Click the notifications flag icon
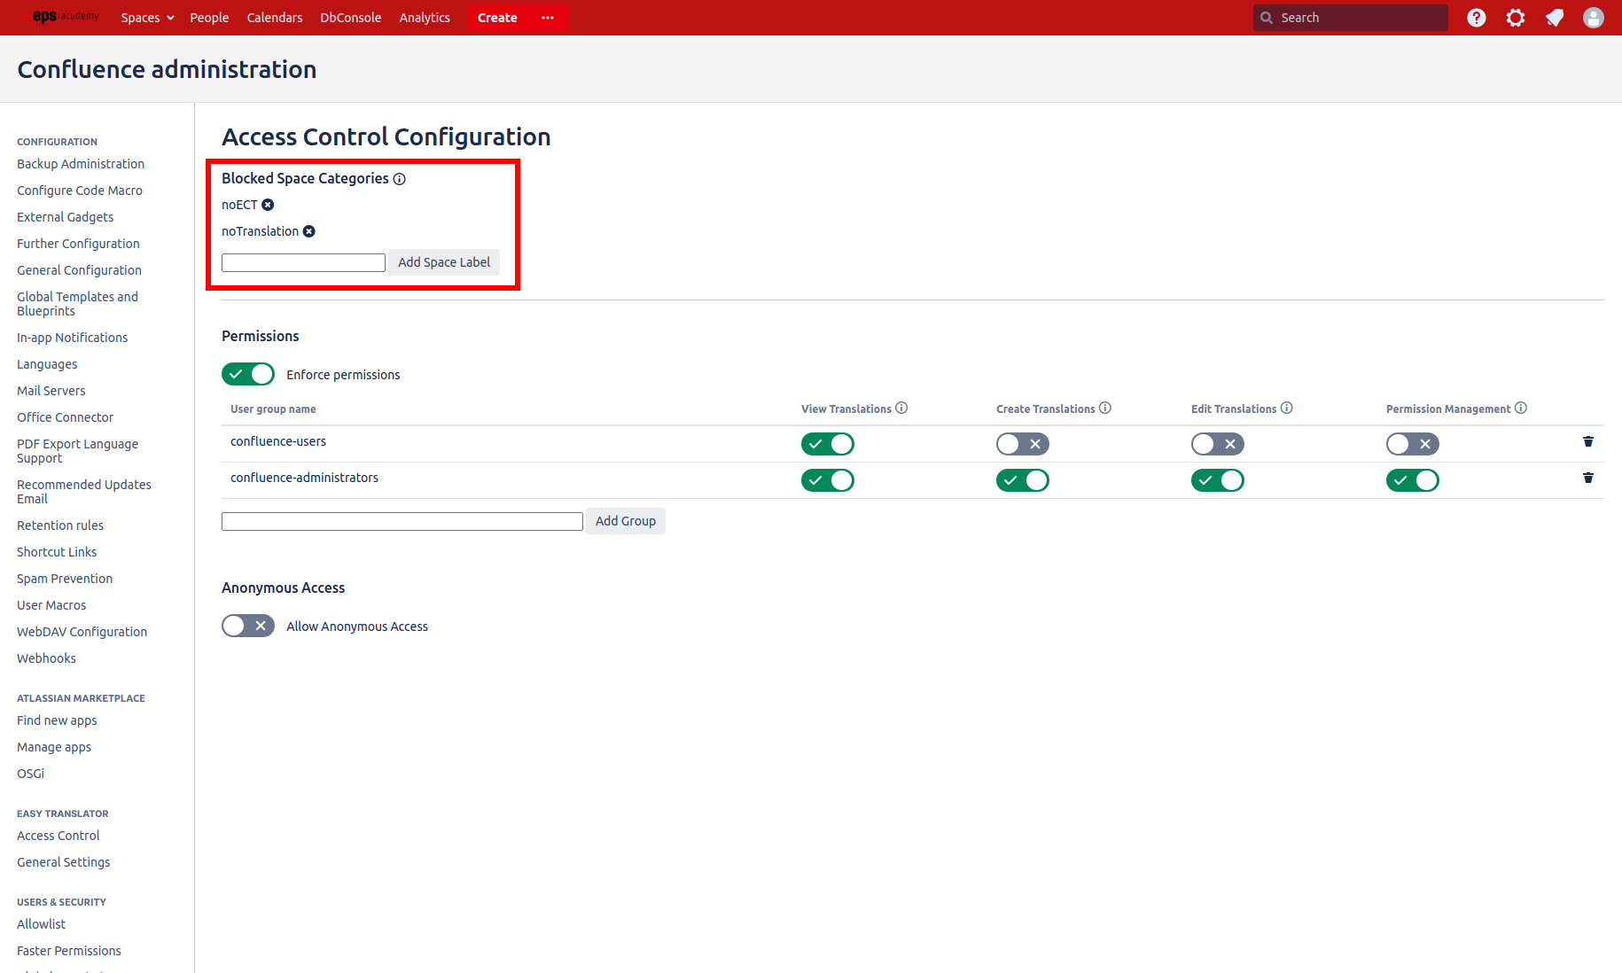Screen dimensions: 1622x973 (1554, 17)
